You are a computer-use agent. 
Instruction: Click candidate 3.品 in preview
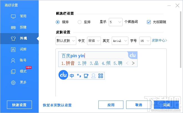pyautogui.click(x=94, y=63)
